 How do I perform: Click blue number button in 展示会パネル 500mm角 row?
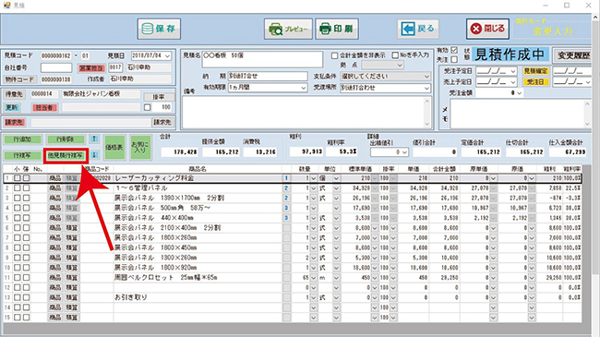286,208
